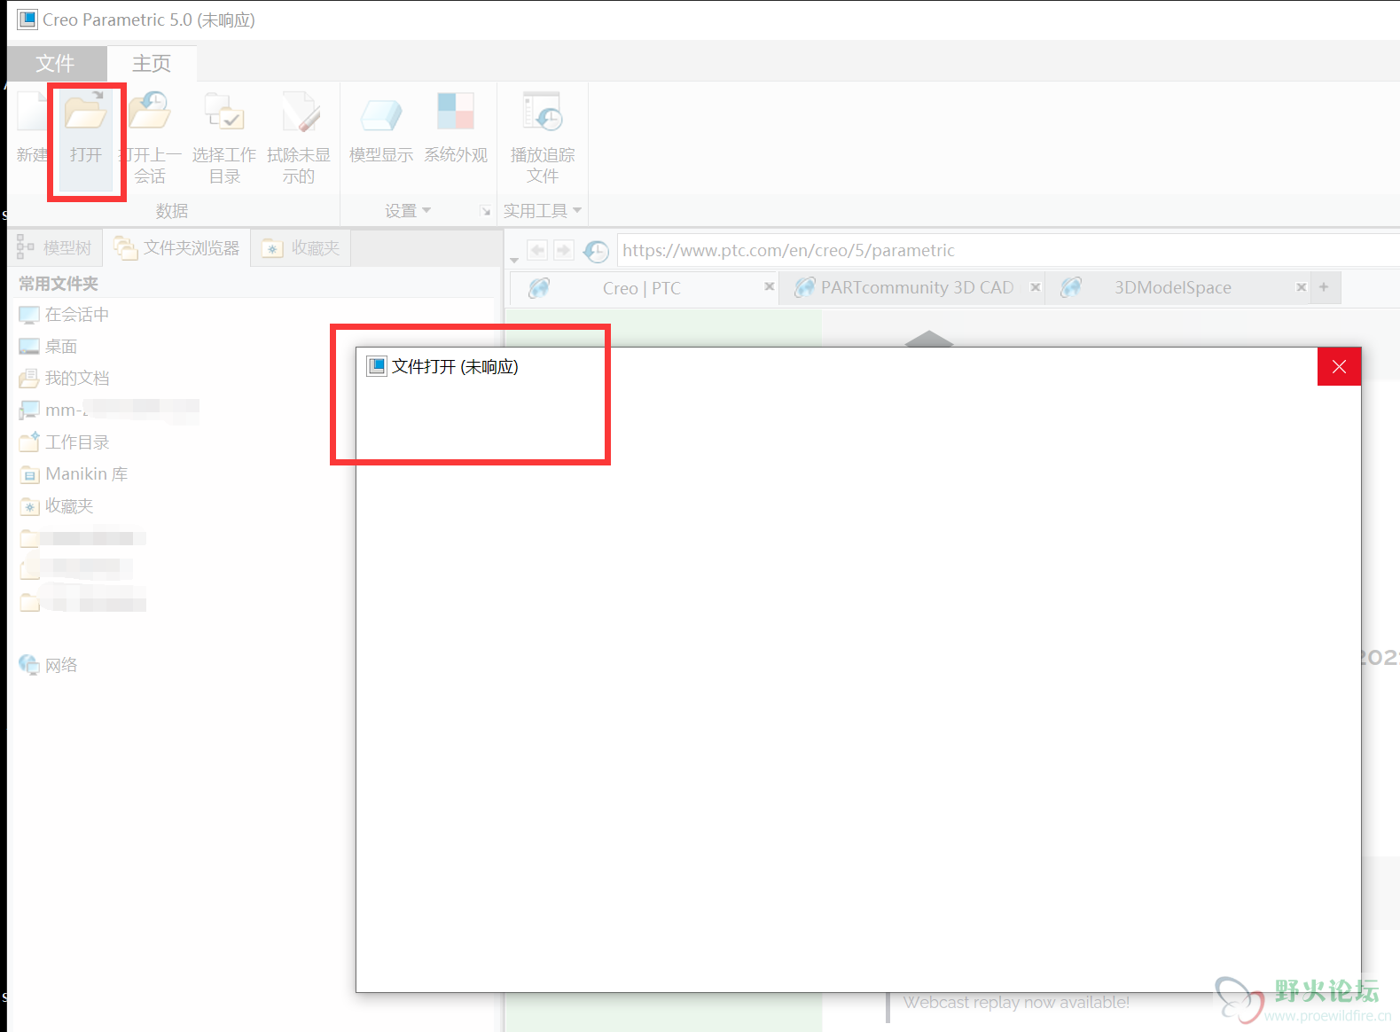
Task: Switch to File (文件) menu tab
Action: point(56,63)
